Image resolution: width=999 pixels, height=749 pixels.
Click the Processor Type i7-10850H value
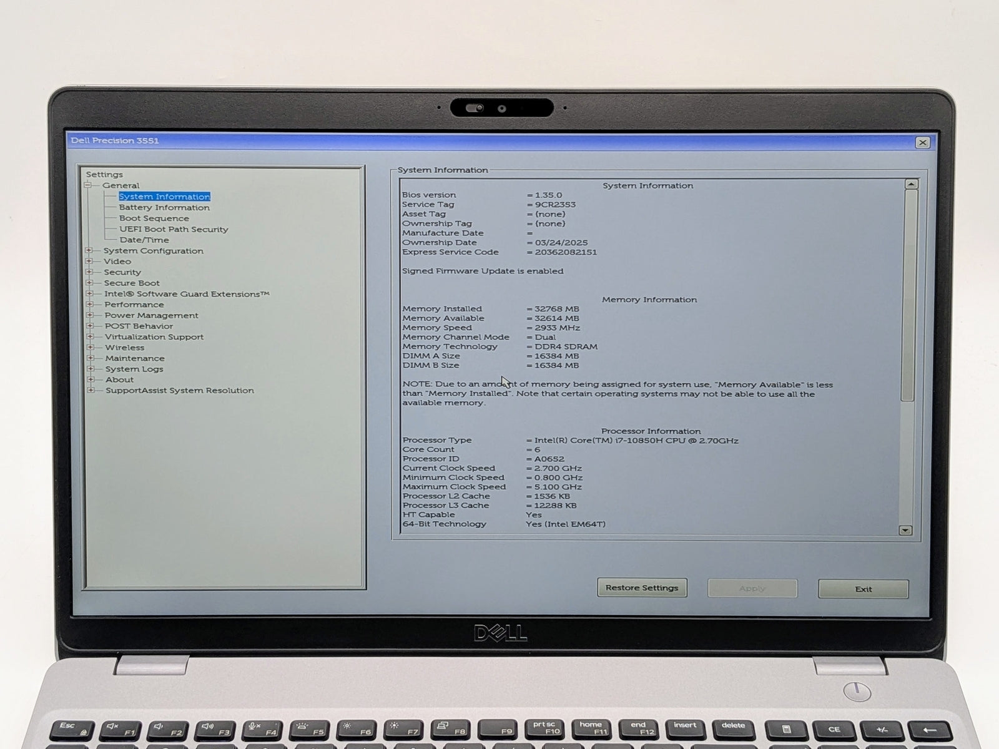pos(636,441)
